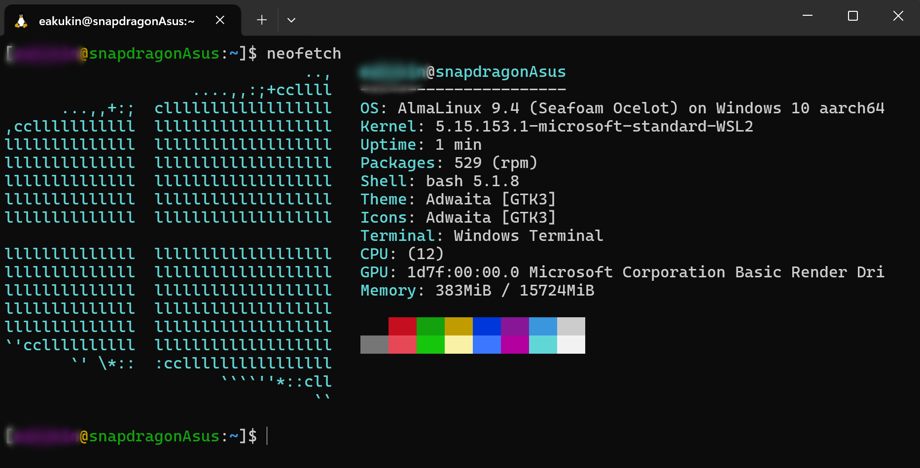Click the dark blue color block

point(487,326)
